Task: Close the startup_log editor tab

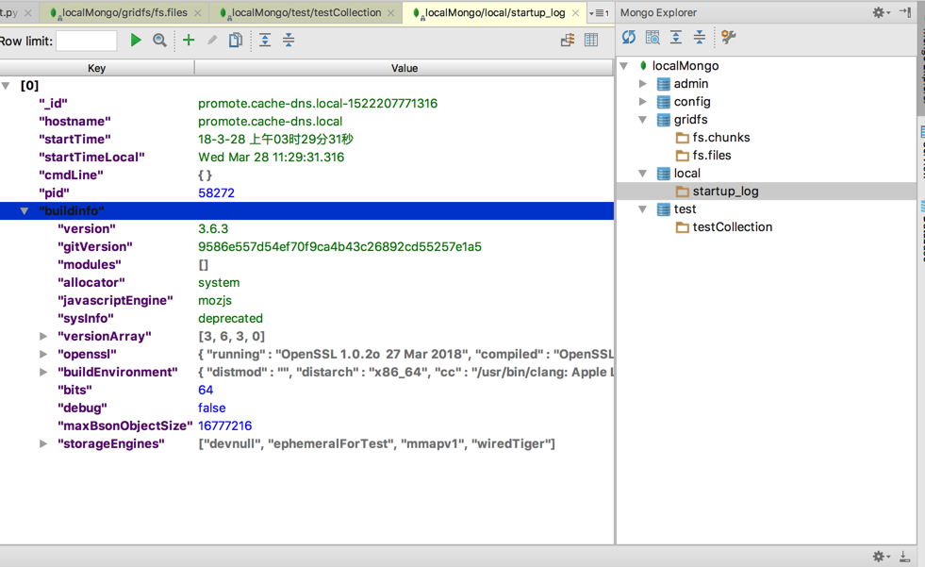Action: point(575,13)
